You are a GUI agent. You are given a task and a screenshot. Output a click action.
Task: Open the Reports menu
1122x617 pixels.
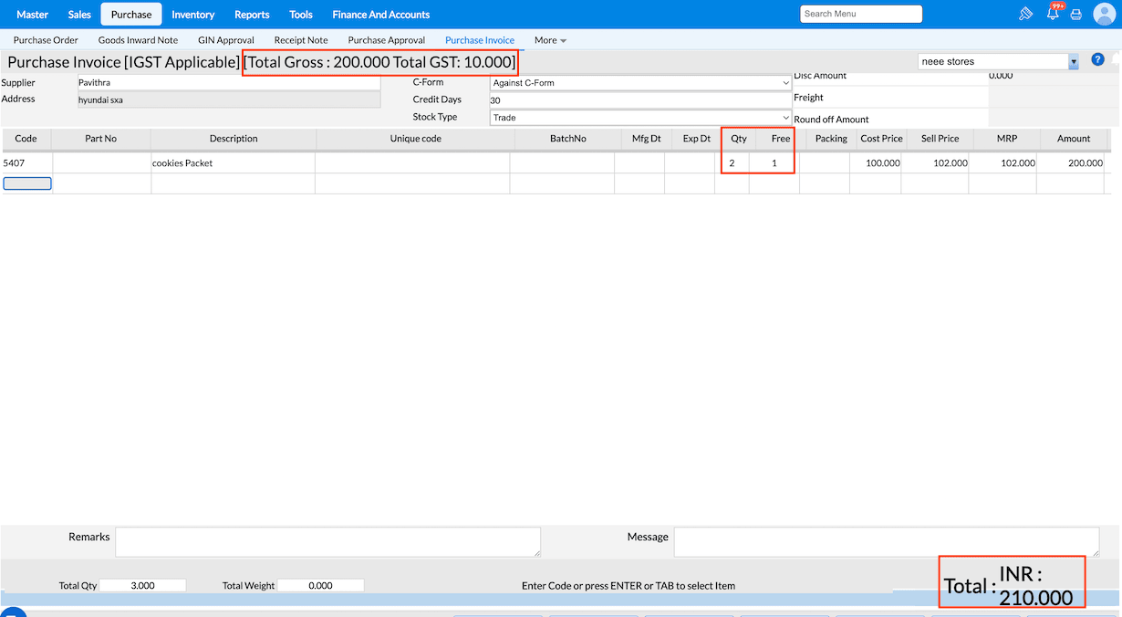pyautogui.click(x=252, y=15)
